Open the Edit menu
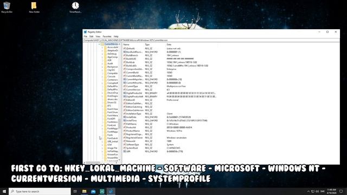Image resolution: width=347 pixels, height=195 pixels. (92, 36)
